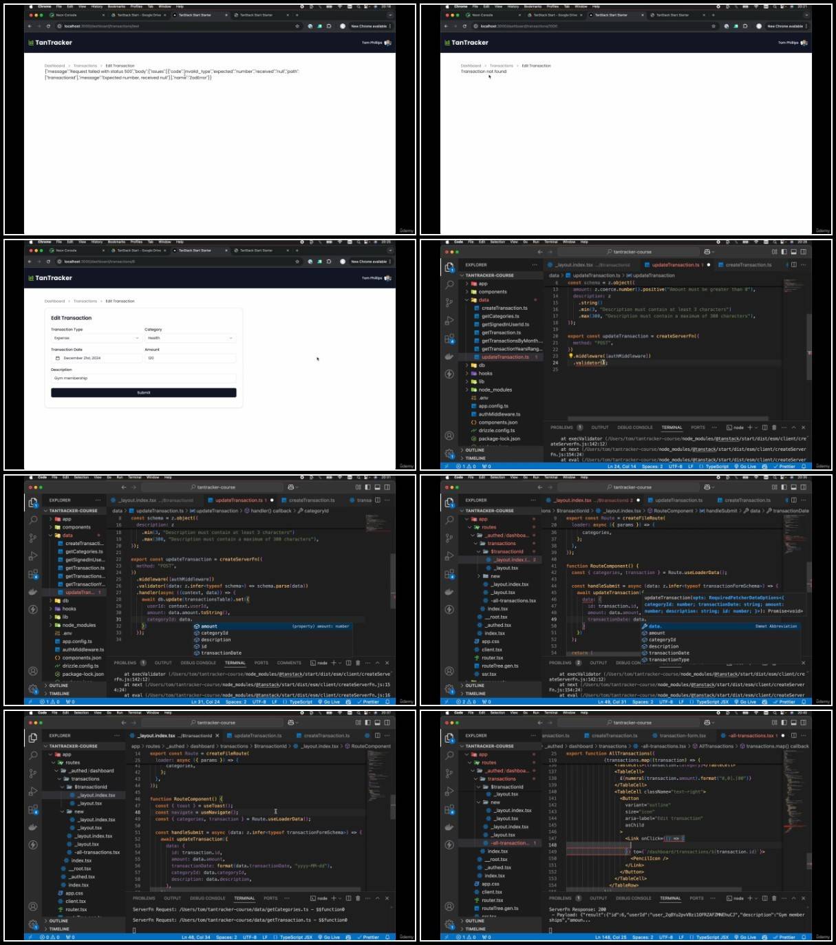This screenshot has height=945, width=836.
Task: Toggle bottom panel in .validator( VS Code window title bar
Action: (x=793, y=252)
